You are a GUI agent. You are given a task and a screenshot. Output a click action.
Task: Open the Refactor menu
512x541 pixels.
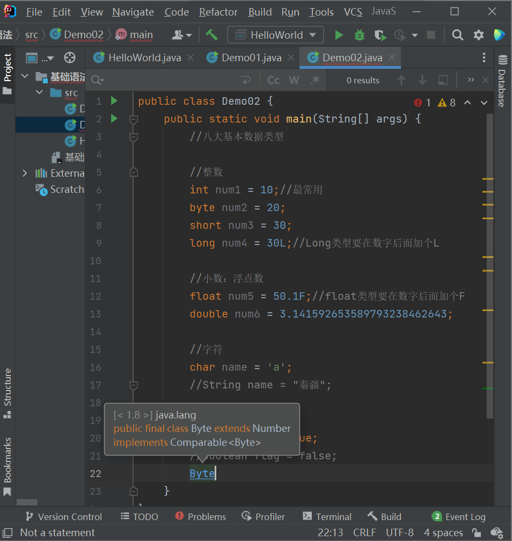point(218,12)
